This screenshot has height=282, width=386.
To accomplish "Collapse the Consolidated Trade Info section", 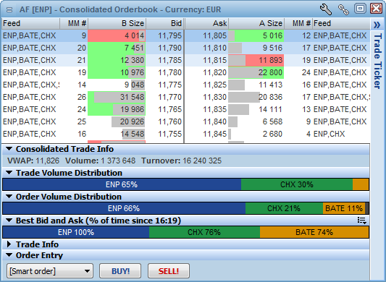I will pyautogui.click(x=9, y=149).
